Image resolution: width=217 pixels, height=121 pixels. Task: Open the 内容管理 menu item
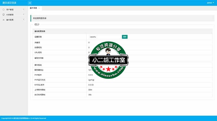click(10, 15)
